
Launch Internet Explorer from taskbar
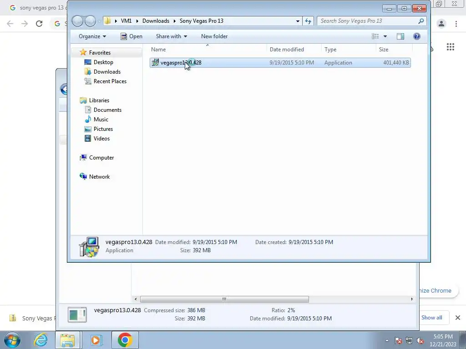pyautogui.click(x=41, y=340)
